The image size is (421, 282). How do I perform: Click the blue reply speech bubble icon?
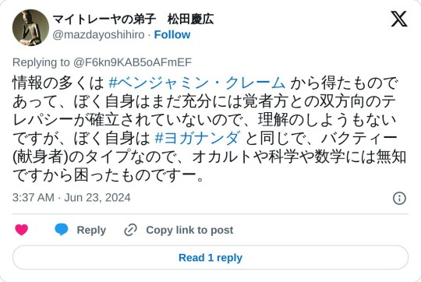[x=62, y=230]
